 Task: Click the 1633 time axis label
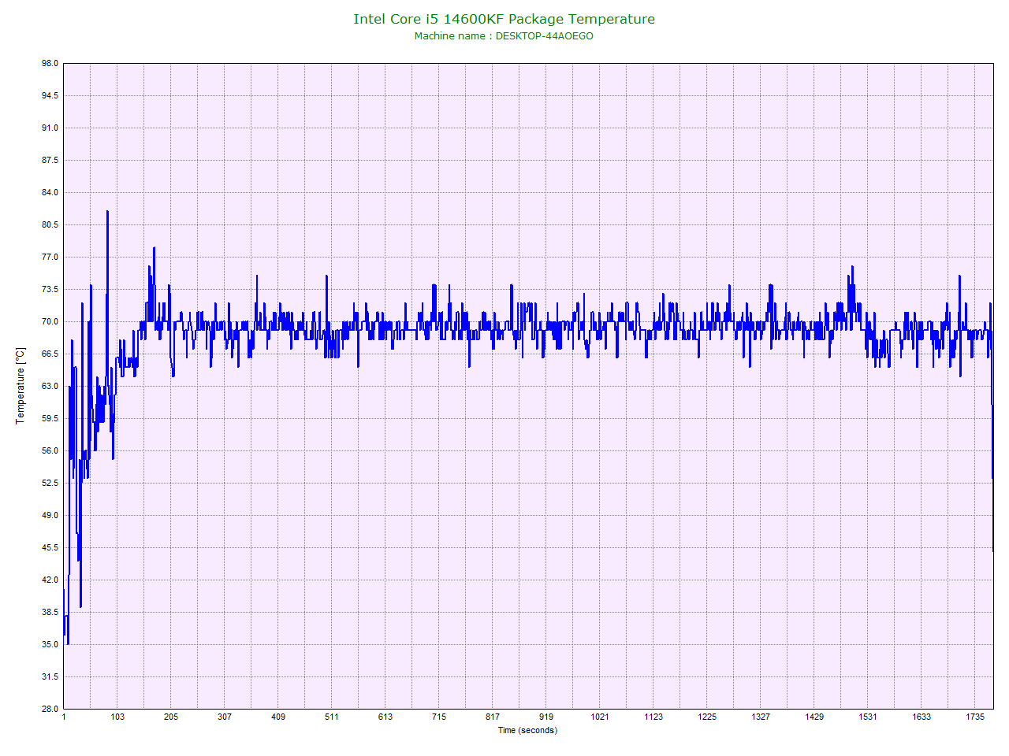coord(922,717)
